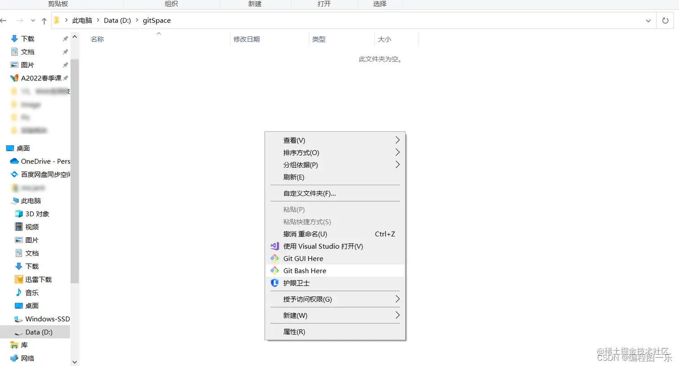The width and height of the screenshot is (679, 366).
Task: Expand the root chevron before 此电脑 breadcrumb
Action: tap(66, 20)
